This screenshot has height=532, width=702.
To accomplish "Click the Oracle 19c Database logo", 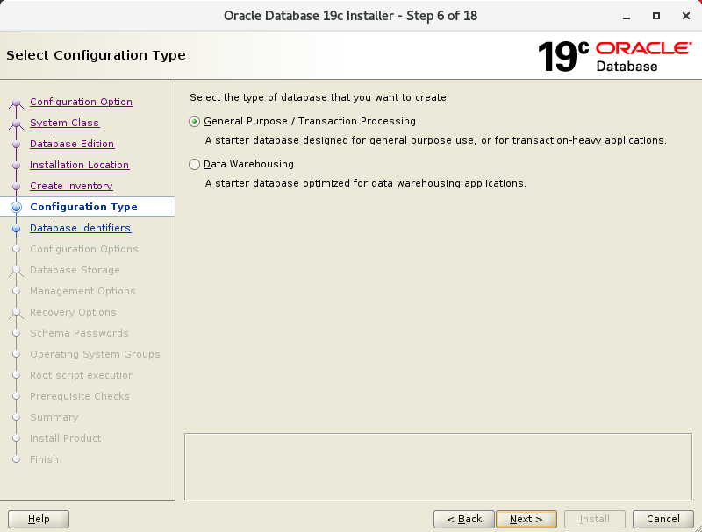I will [x=615, y=56].
